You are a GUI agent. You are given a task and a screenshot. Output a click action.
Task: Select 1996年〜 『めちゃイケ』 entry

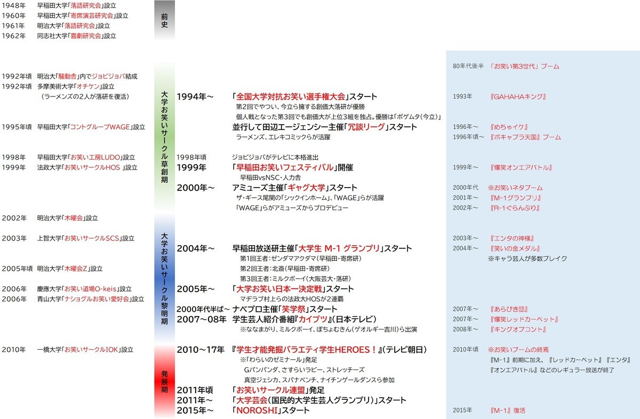490,127
